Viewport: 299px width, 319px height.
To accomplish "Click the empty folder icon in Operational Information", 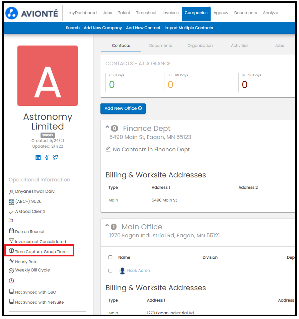I will (x=11, y=220).
